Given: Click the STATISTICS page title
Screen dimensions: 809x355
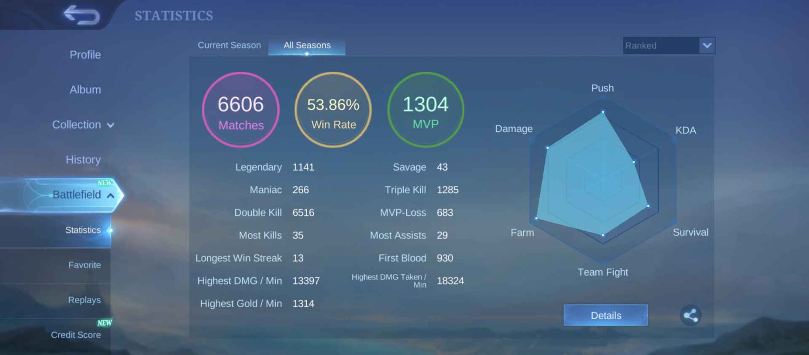Looking at the screenshot, I should click(x=174, y=16).
